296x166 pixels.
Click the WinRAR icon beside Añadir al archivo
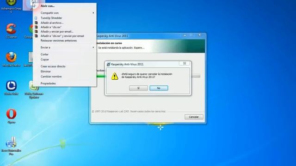(36, 23)
